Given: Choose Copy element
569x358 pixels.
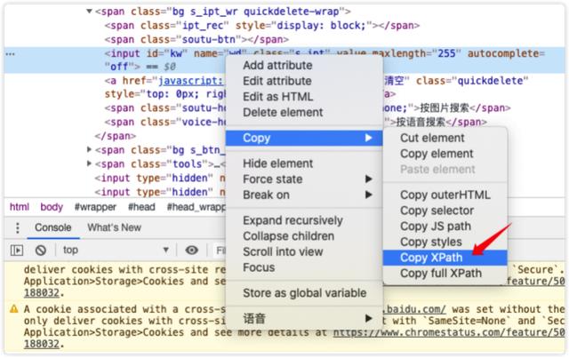Looking at the screenshot, I should [x=437, y=154].
